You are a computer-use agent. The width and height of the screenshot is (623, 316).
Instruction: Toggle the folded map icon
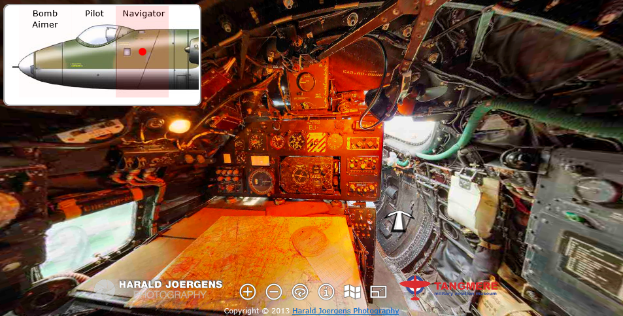352,292
